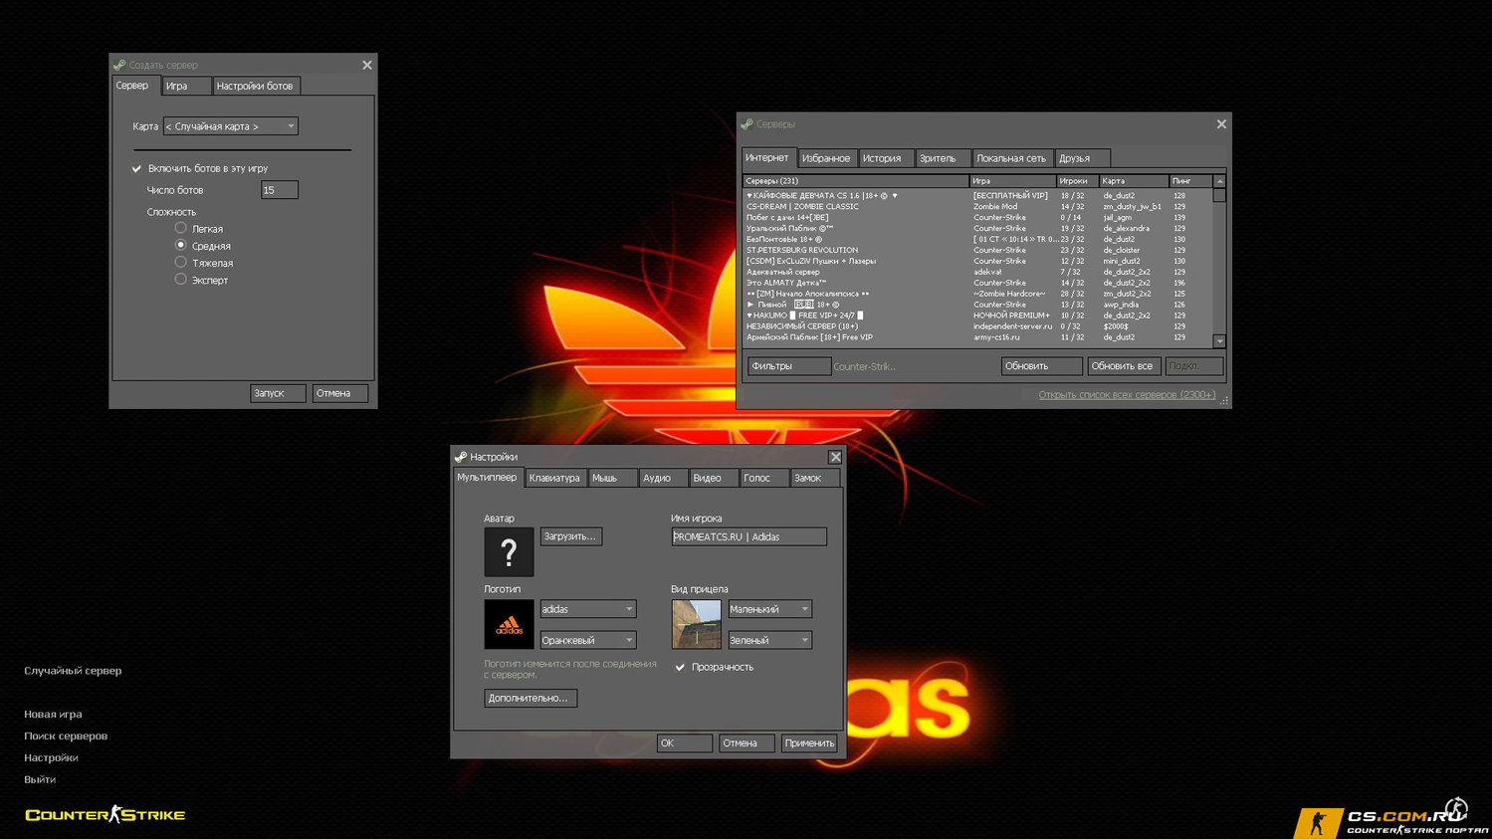Image resolution: width=1492 pixels, height=839 pixels.
Task: Click the crosshair preview thumbnail
Action: coord(696,624)
